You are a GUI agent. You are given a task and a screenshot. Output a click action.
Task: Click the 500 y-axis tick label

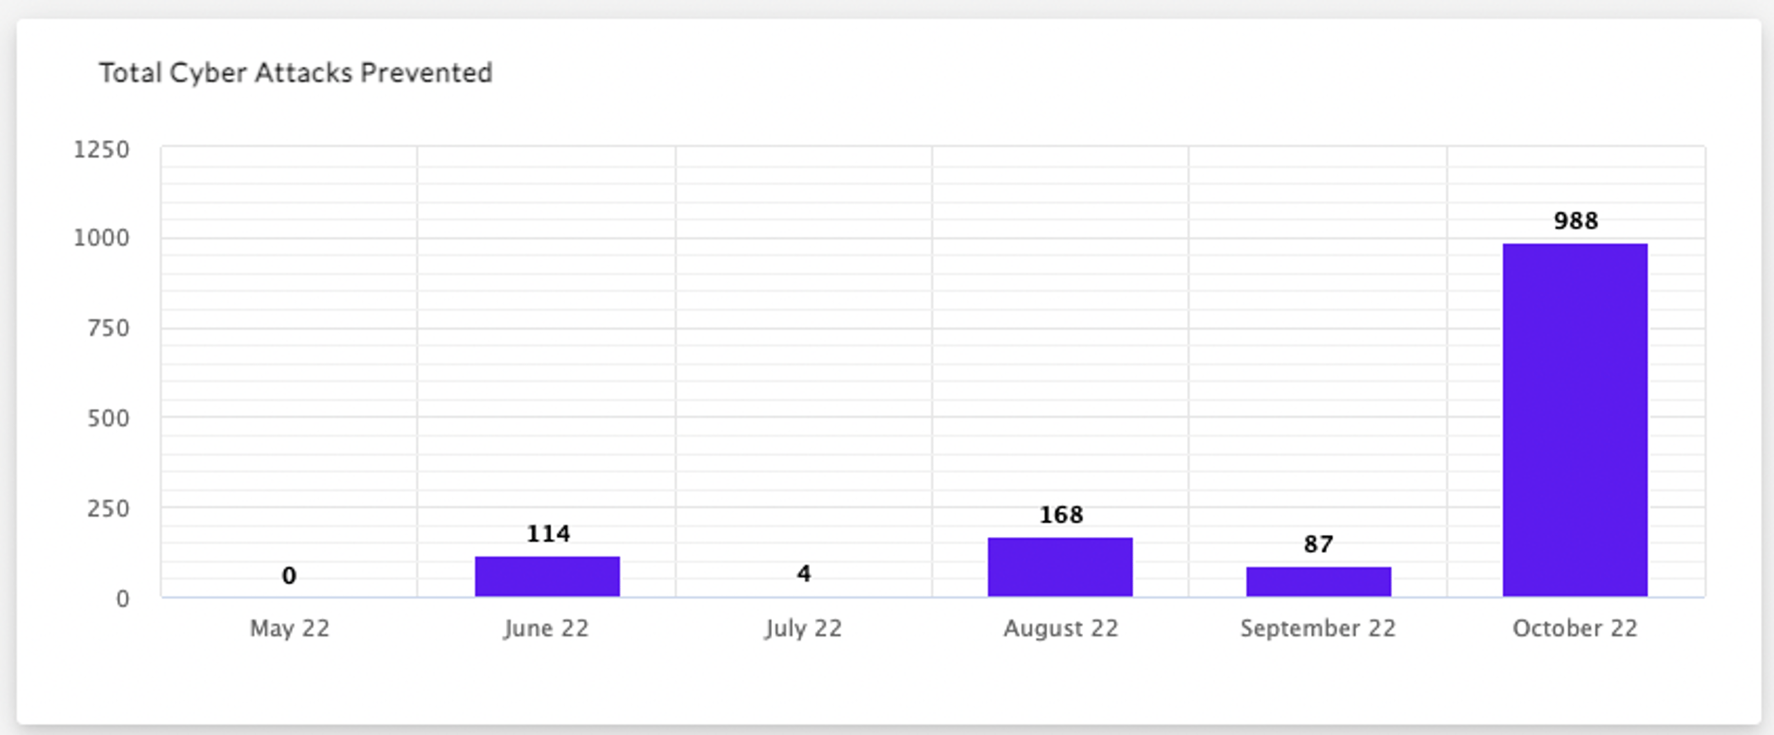108,418
